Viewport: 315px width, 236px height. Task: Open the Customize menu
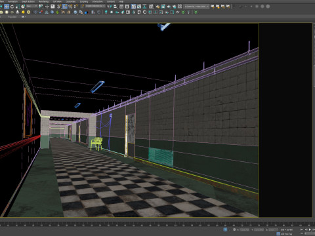click(x=71, y=1)
